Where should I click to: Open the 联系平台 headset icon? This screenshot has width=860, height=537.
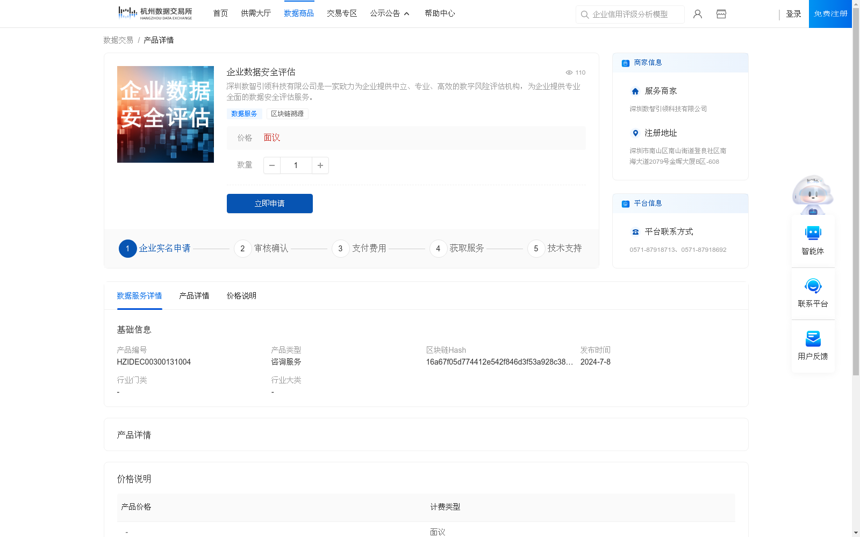pos(813,286)
